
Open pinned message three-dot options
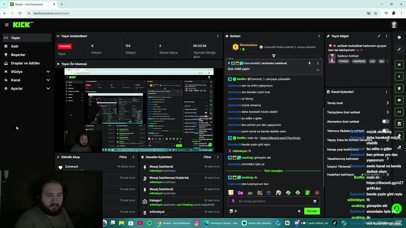[318, 63]
